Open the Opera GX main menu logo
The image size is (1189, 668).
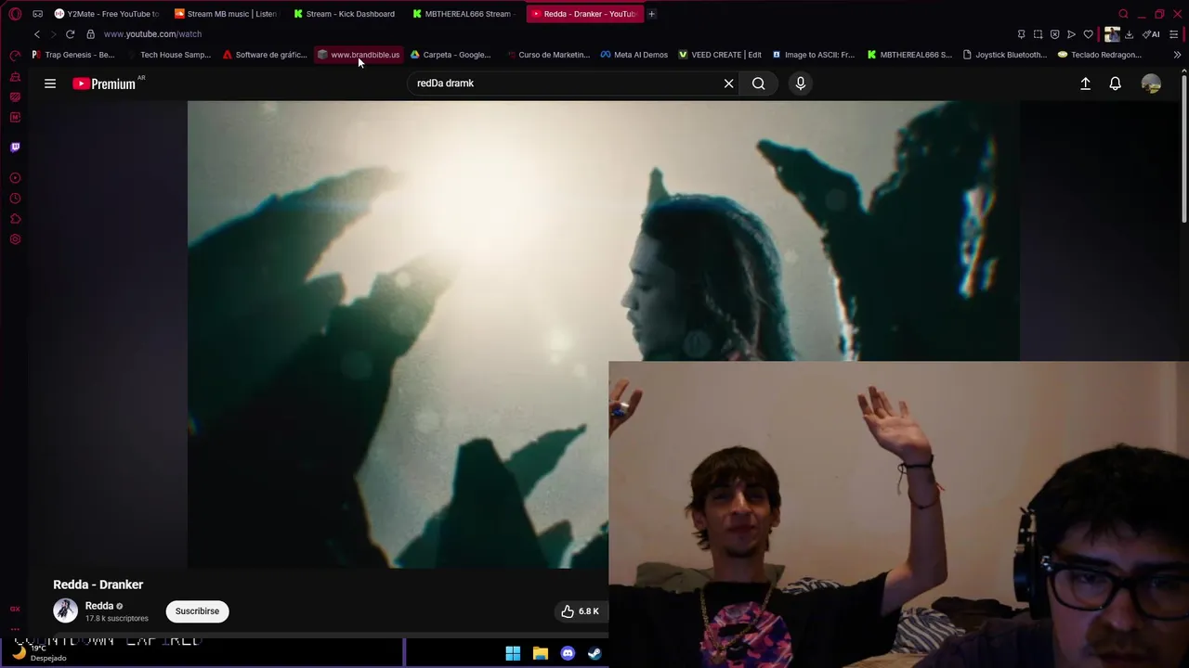(x=15, y=14)
